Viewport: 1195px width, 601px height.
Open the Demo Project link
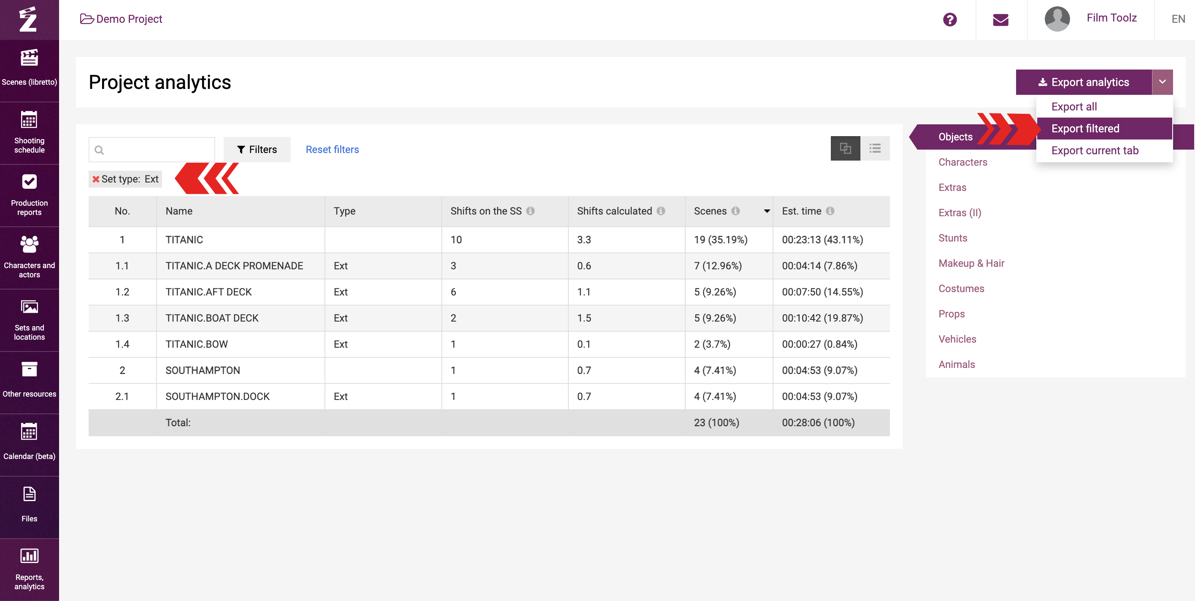121,19
